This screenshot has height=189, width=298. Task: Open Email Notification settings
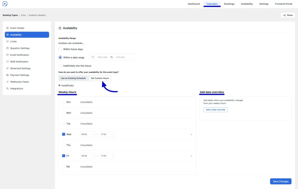(x=7, y=55)
